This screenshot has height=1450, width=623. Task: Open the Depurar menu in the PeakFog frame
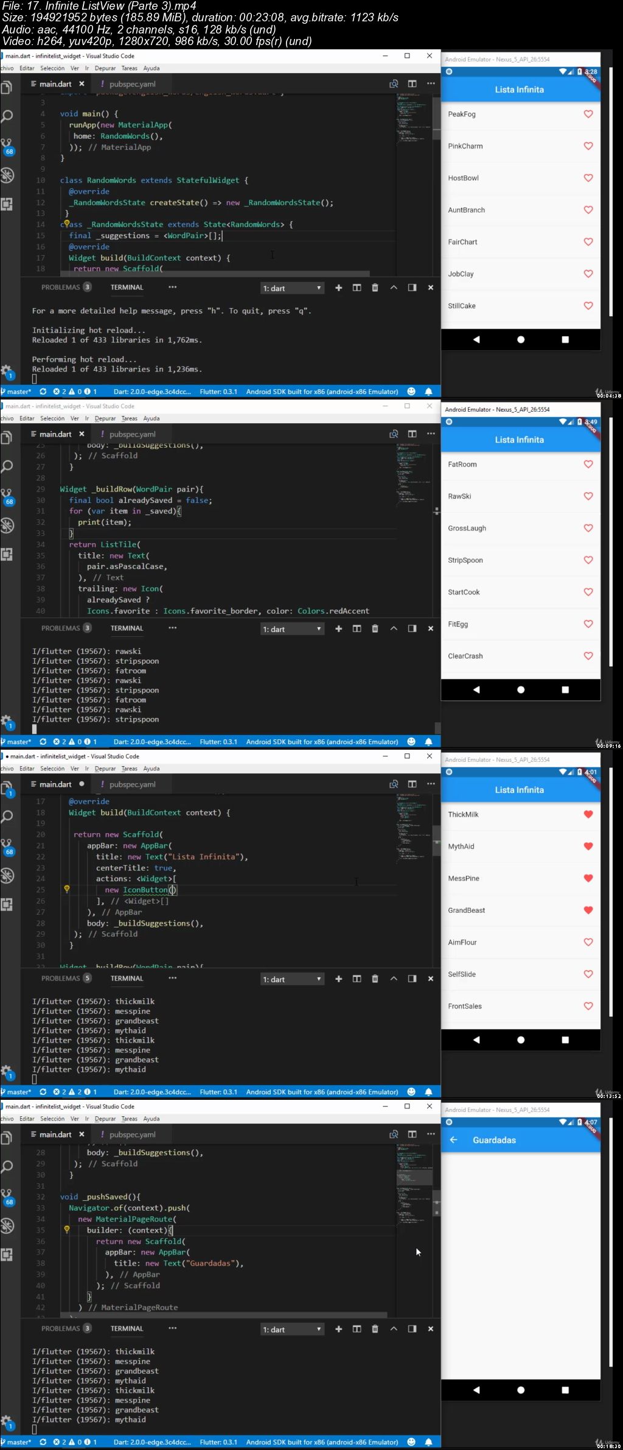105,68
